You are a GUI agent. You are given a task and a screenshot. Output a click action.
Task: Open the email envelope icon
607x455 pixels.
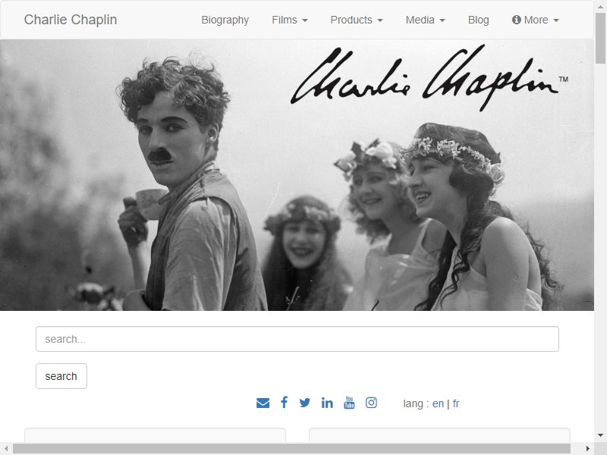263,403
